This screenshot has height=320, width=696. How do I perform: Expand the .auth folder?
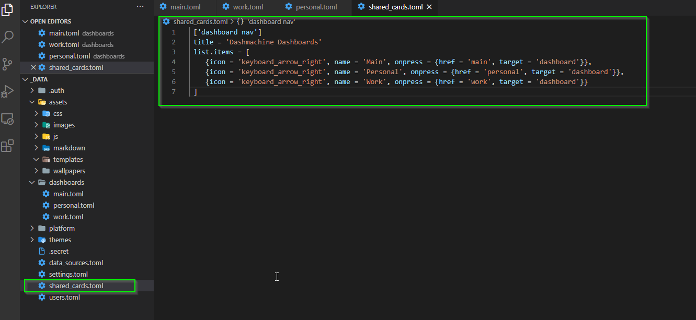(x=32, y=91)
